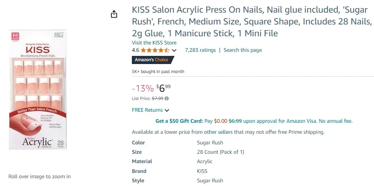Click the FREE Returns text link
374x186 pixels.
(x=147, y=110)
